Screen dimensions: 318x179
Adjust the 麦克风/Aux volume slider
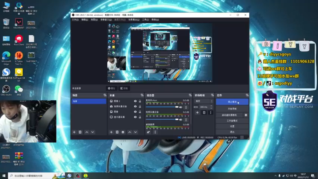[x=162, y=107]
